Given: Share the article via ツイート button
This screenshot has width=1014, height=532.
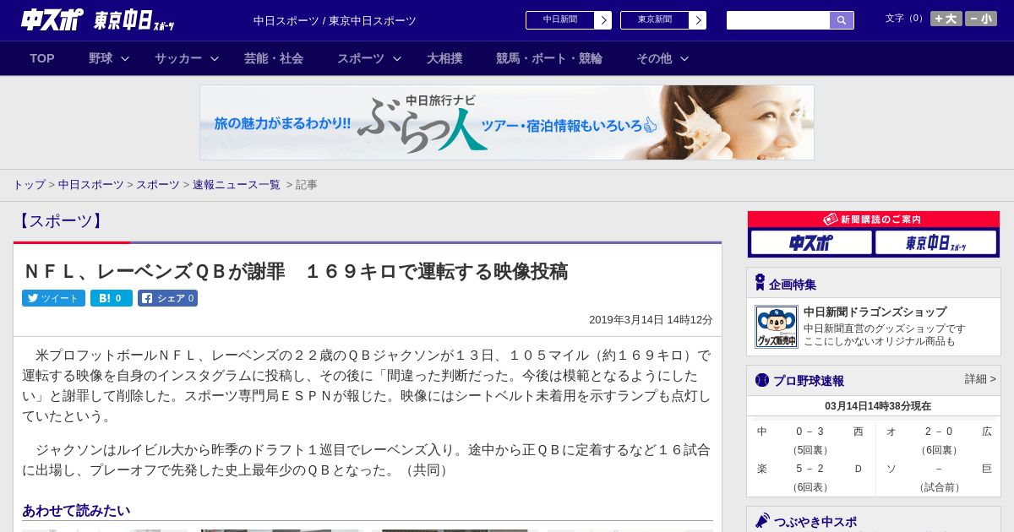Looking at the screenshot, I should (53, 298).
